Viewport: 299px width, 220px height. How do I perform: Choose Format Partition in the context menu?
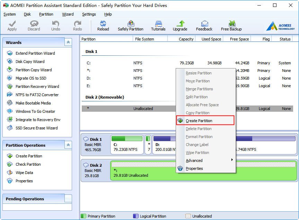(x=205, y=137)
